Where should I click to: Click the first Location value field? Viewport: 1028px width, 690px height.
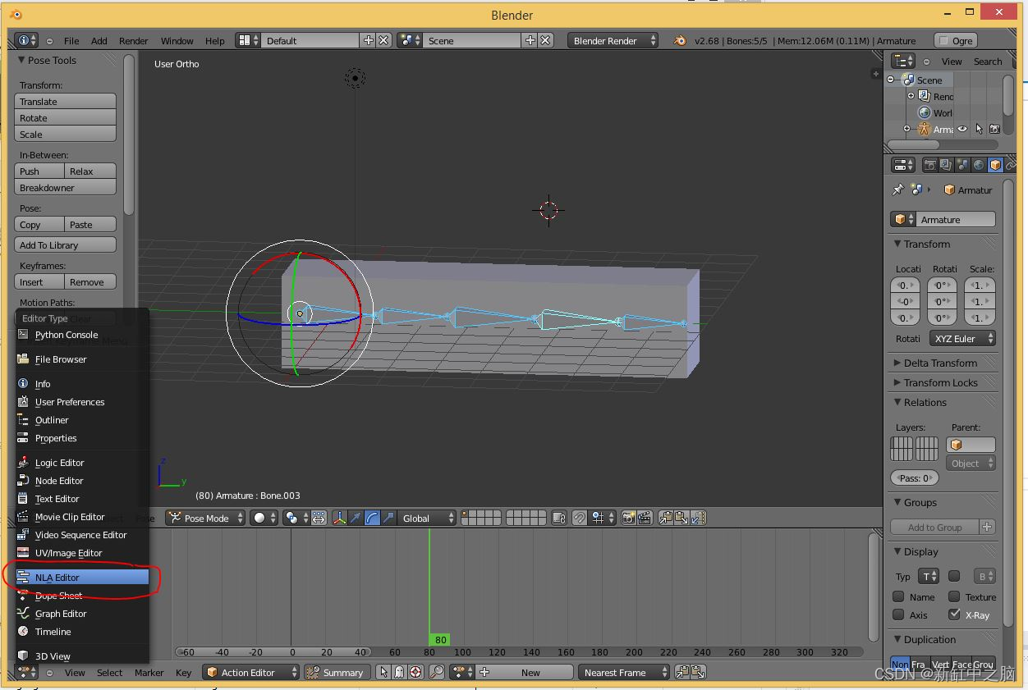(x=905, y=285)
